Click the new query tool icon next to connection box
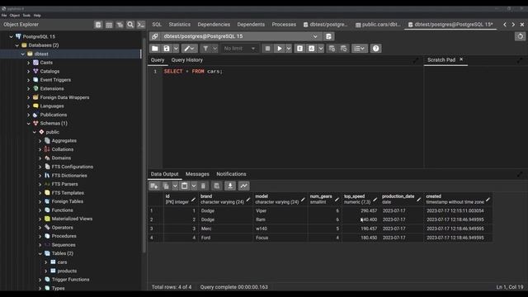The height and width of the screenshot is (297, 528). [x=328, y=36]
